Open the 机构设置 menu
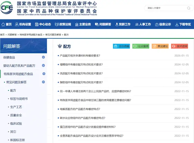 (25, 24)
